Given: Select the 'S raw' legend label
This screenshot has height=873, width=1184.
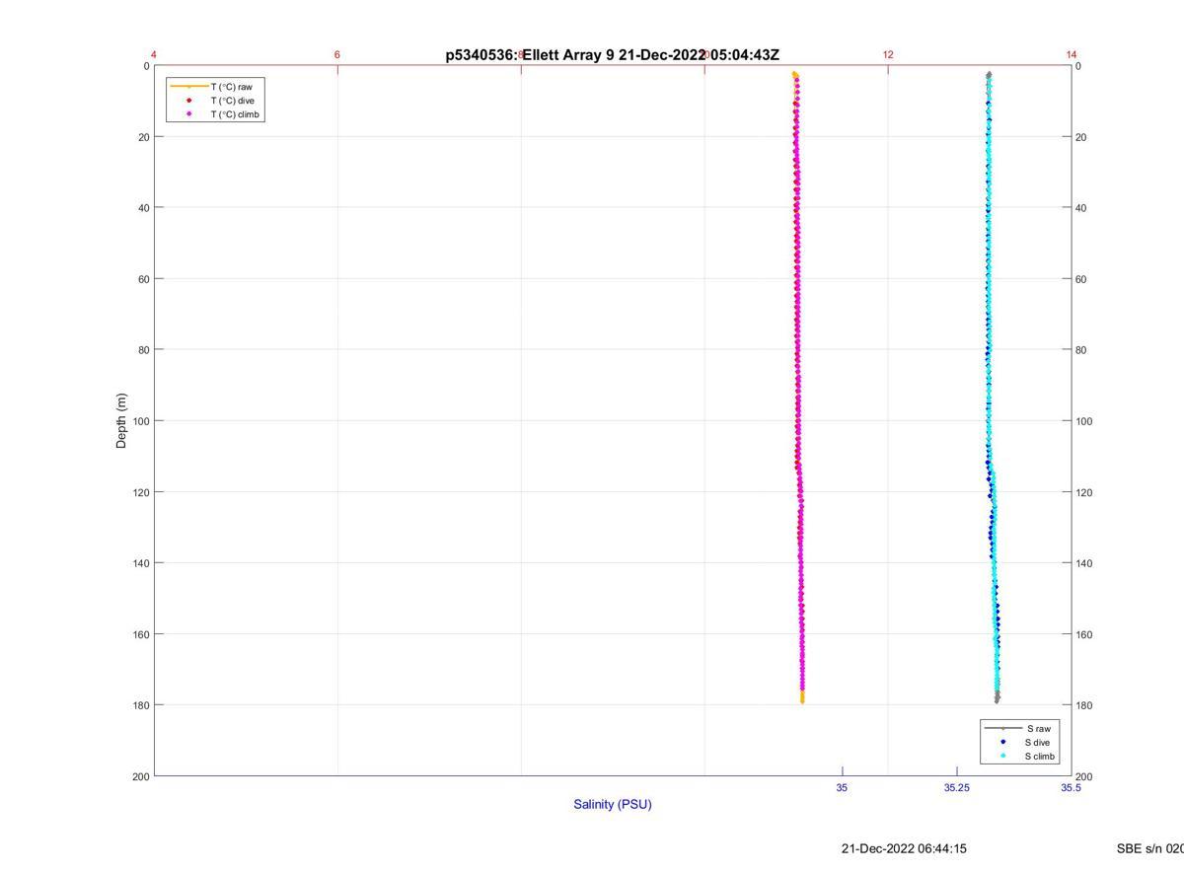Looking at the screenshot, I should 1037,729.
